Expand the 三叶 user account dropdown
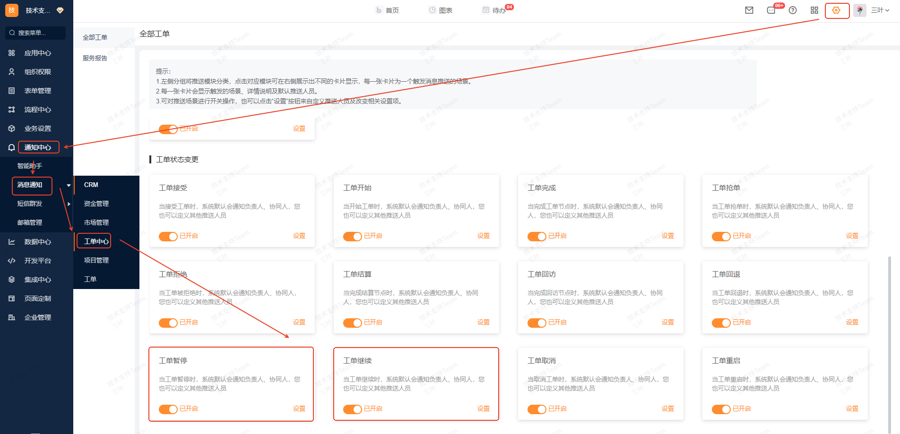900x434 pixels. coord(880,10)
